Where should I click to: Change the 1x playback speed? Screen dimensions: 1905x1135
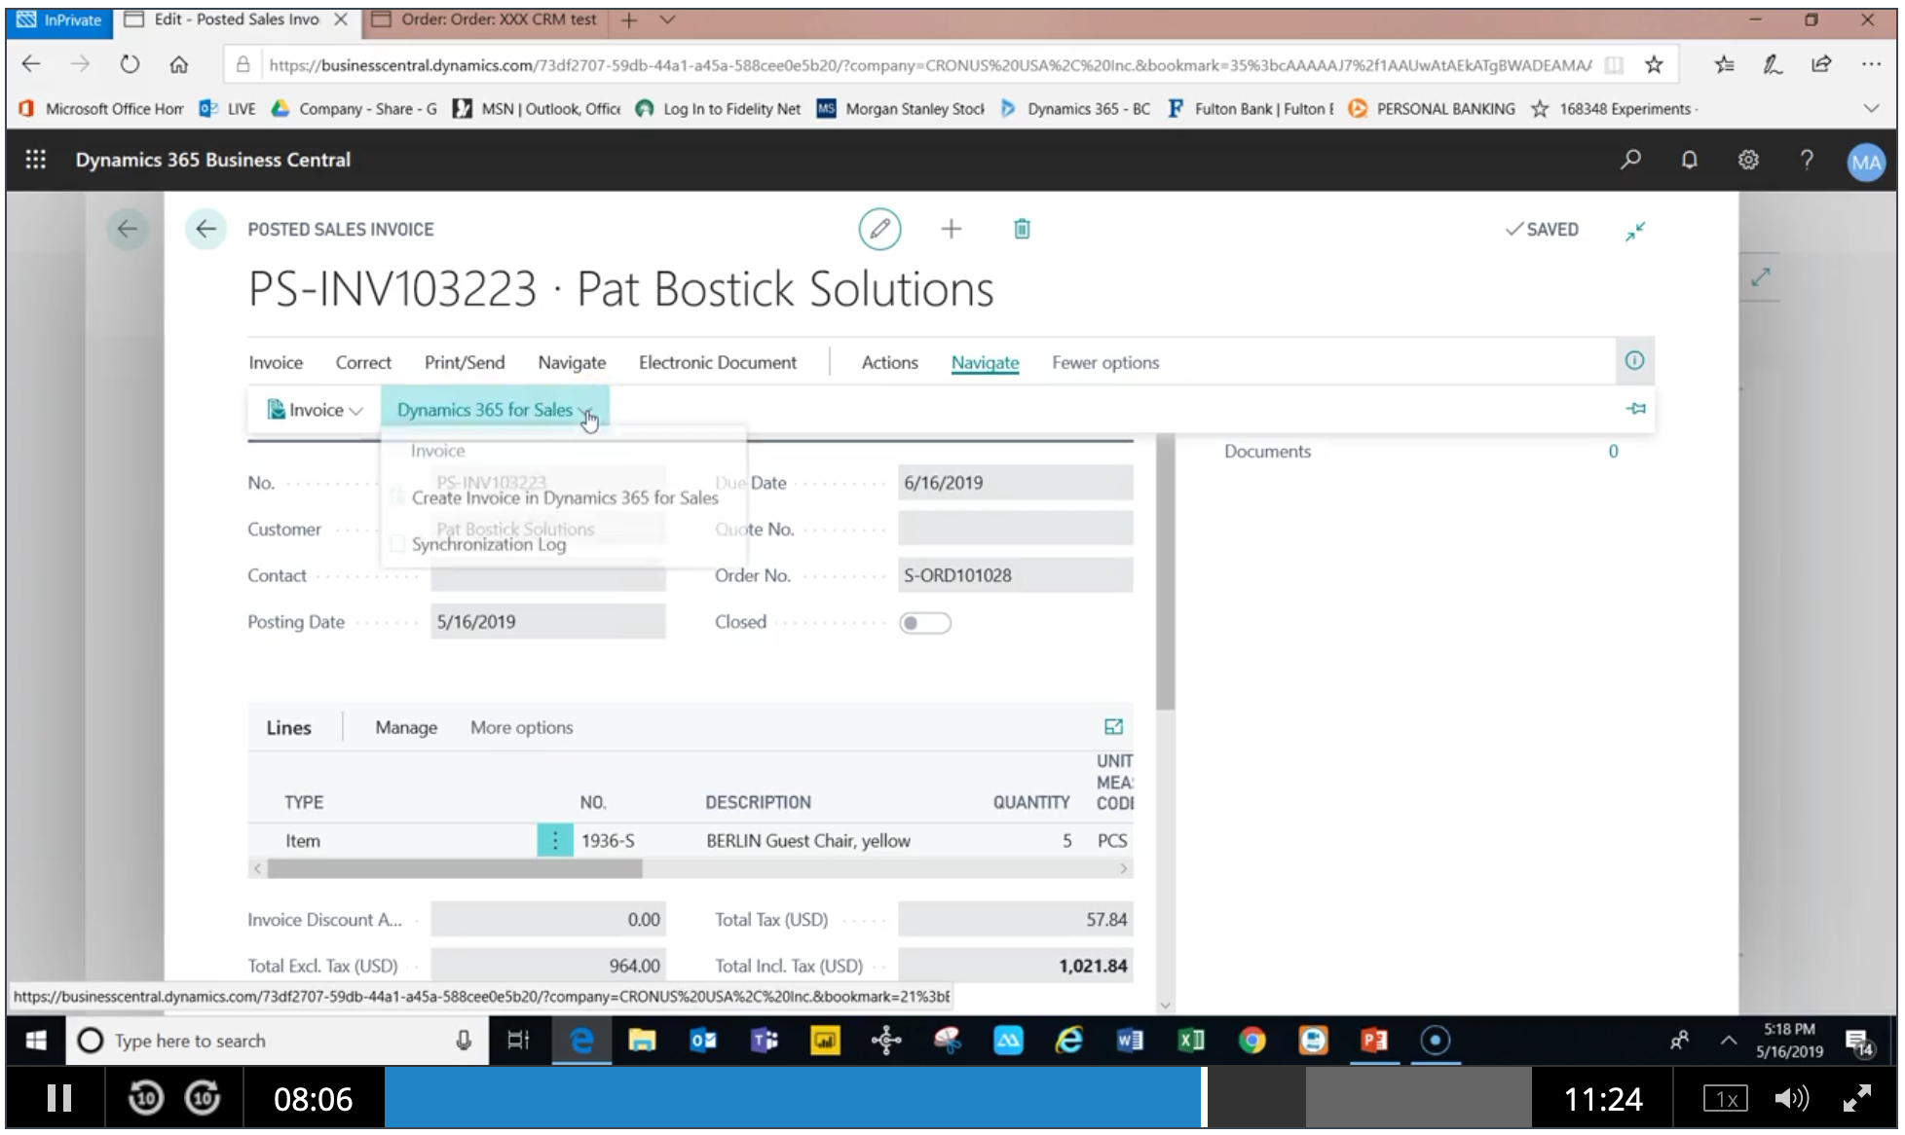(1726, 1099)
